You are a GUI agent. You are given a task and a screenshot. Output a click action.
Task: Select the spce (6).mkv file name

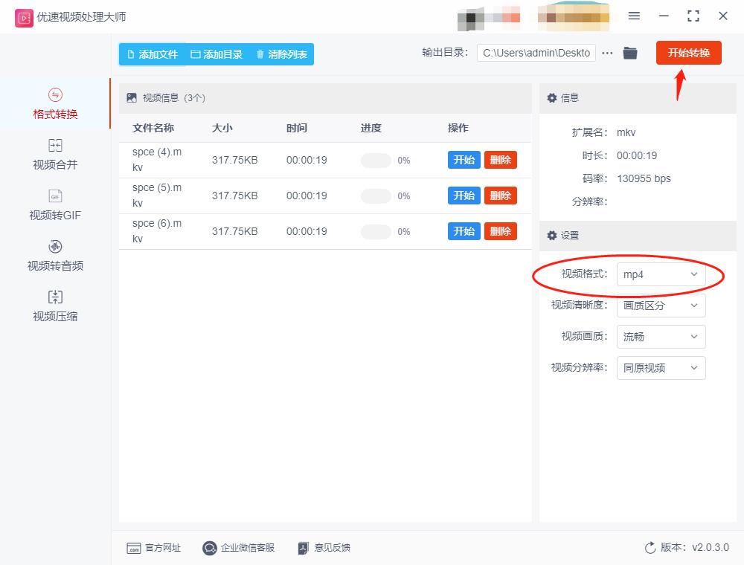click(157, 231)
